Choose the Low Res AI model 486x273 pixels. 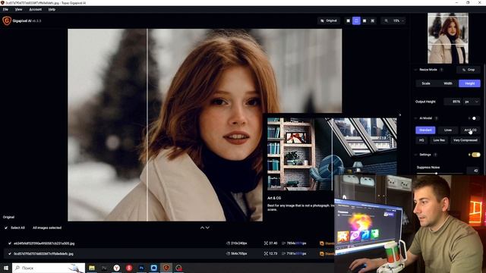[439, 140]
